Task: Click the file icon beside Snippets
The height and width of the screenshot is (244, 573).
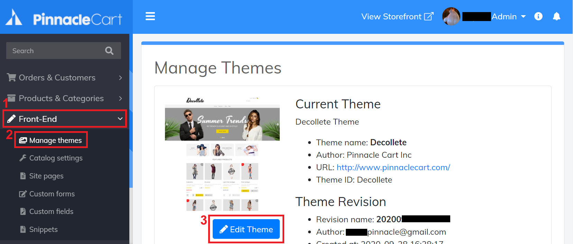Action: click(23, 229)
